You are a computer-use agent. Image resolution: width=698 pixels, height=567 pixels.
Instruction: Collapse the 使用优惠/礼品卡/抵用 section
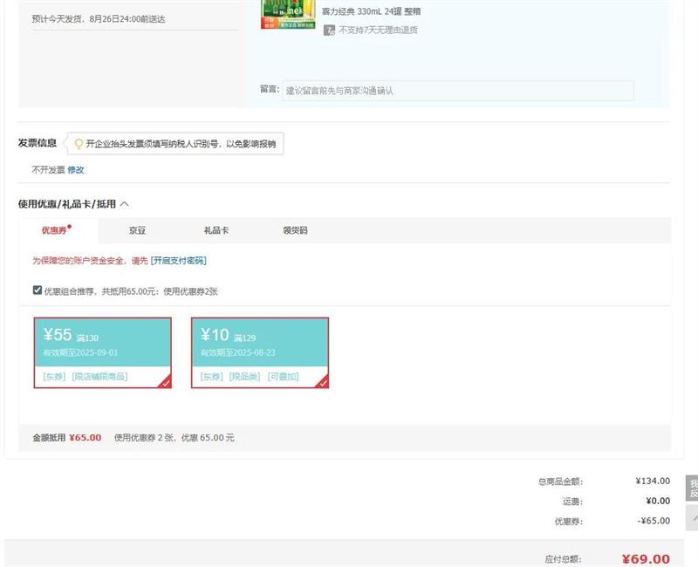point(125,204)
